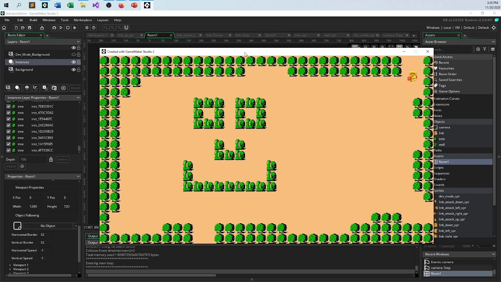The width and height of the screenshot is (501, 282).
Task: Open the File menu
Action: coord(7,20)
